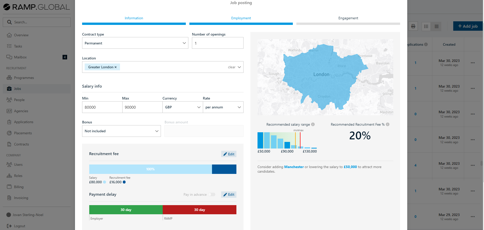484x230 pixels.
Task: Open options menu for first job row
Action: coord(473,63)
